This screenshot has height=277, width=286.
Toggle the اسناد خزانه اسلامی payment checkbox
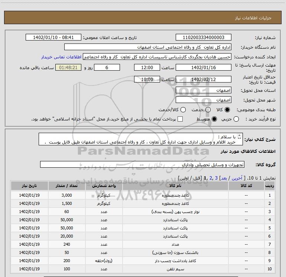point(180,119)
